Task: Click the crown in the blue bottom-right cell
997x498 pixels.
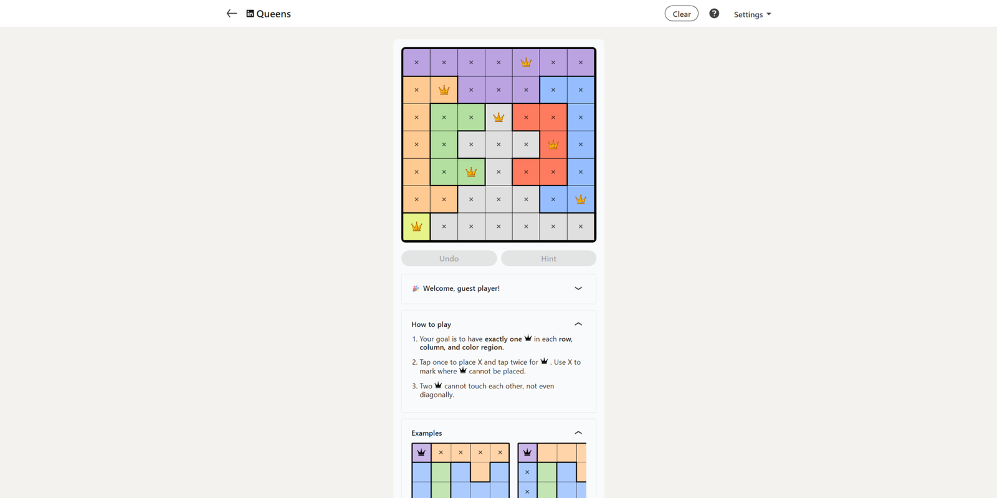Action: 581,199
